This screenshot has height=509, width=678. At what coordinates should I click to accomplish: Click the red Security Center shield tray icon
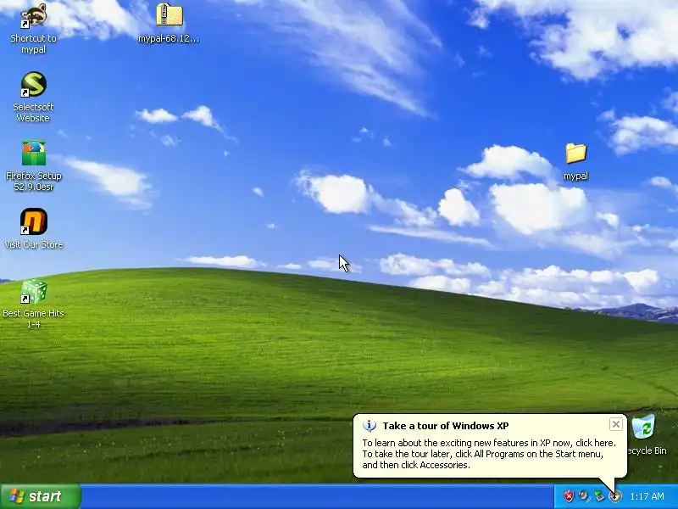[569, 496]
